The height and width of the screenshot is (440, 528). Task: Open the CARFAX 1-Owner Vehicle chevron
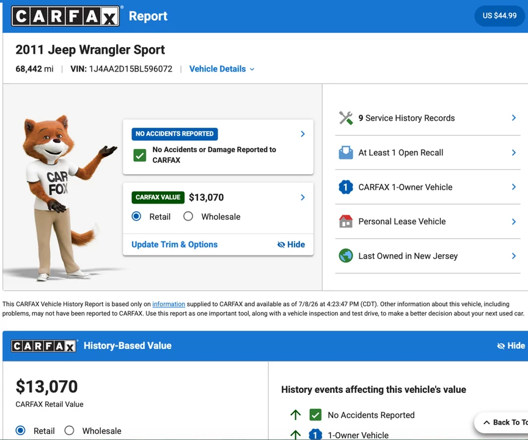click(x=514, y=187)
